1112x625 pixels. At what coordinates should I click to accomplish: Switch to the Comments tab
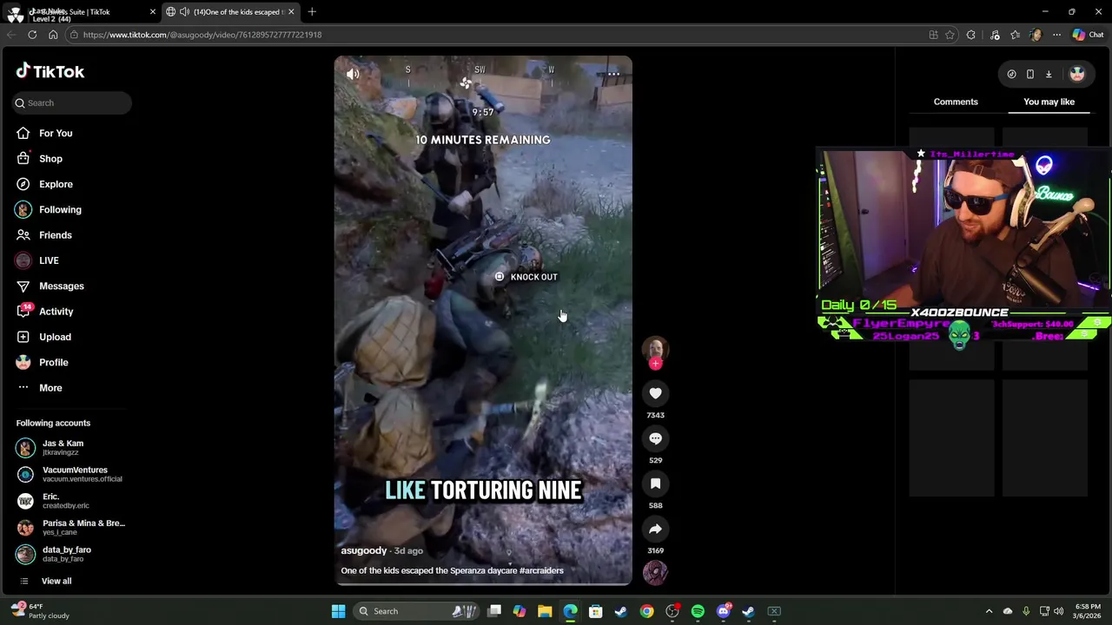coord(956,102)
